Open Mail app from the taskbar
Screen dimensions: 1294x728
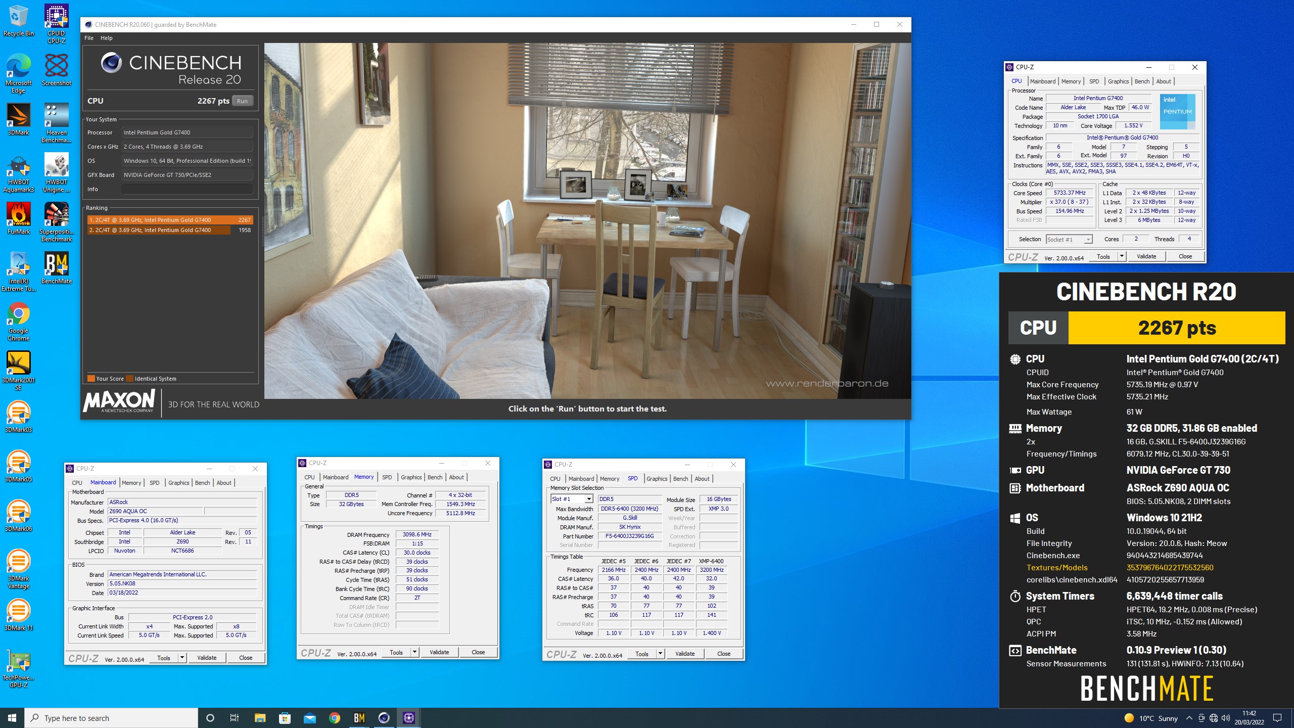(x=310, y=718)
